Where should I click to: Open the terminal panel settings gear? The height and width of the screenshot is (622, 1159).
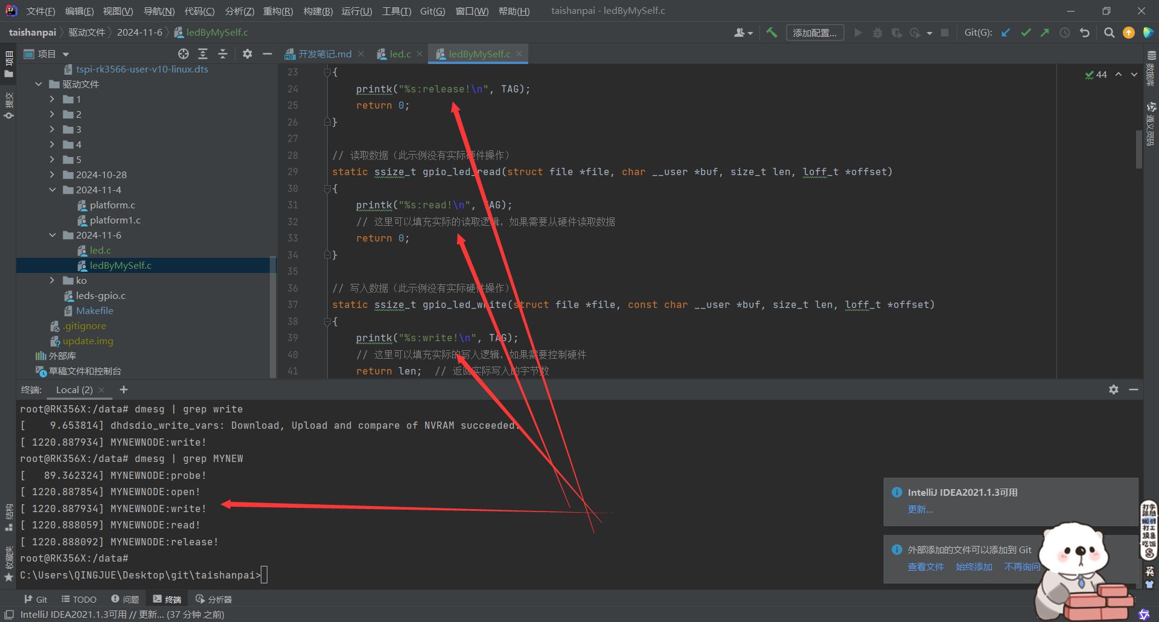(x=1114, y=390)
